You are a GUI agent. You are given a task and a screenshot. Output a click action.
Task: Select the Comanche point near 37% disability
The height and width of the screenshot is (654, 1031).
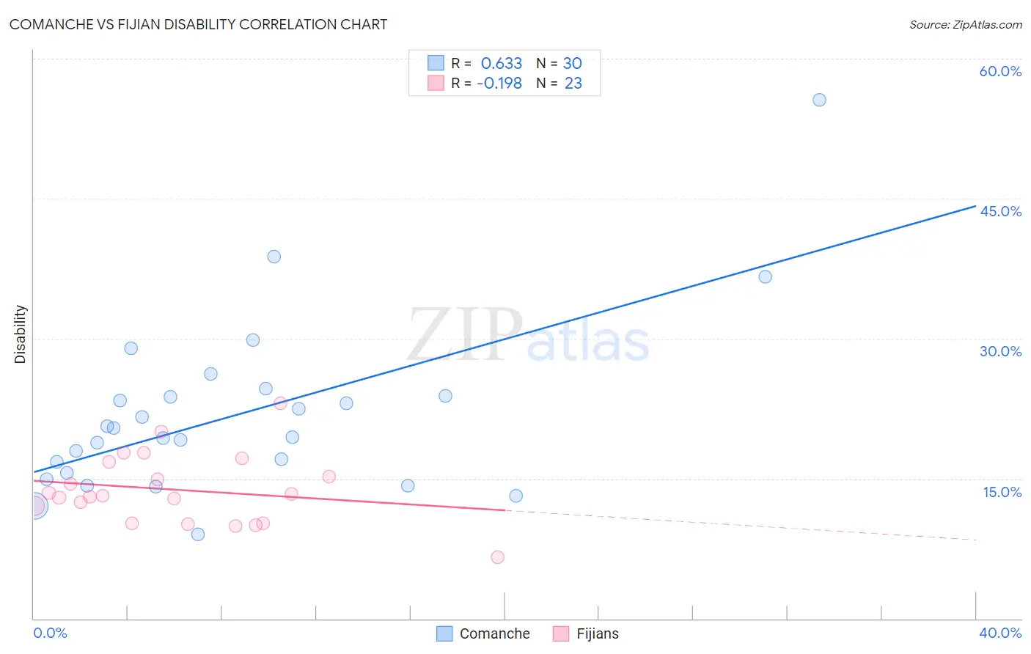[x=765, y=276]
